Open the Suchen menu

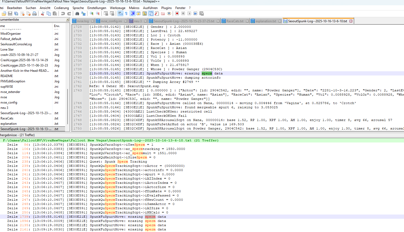tap(31, 8)
